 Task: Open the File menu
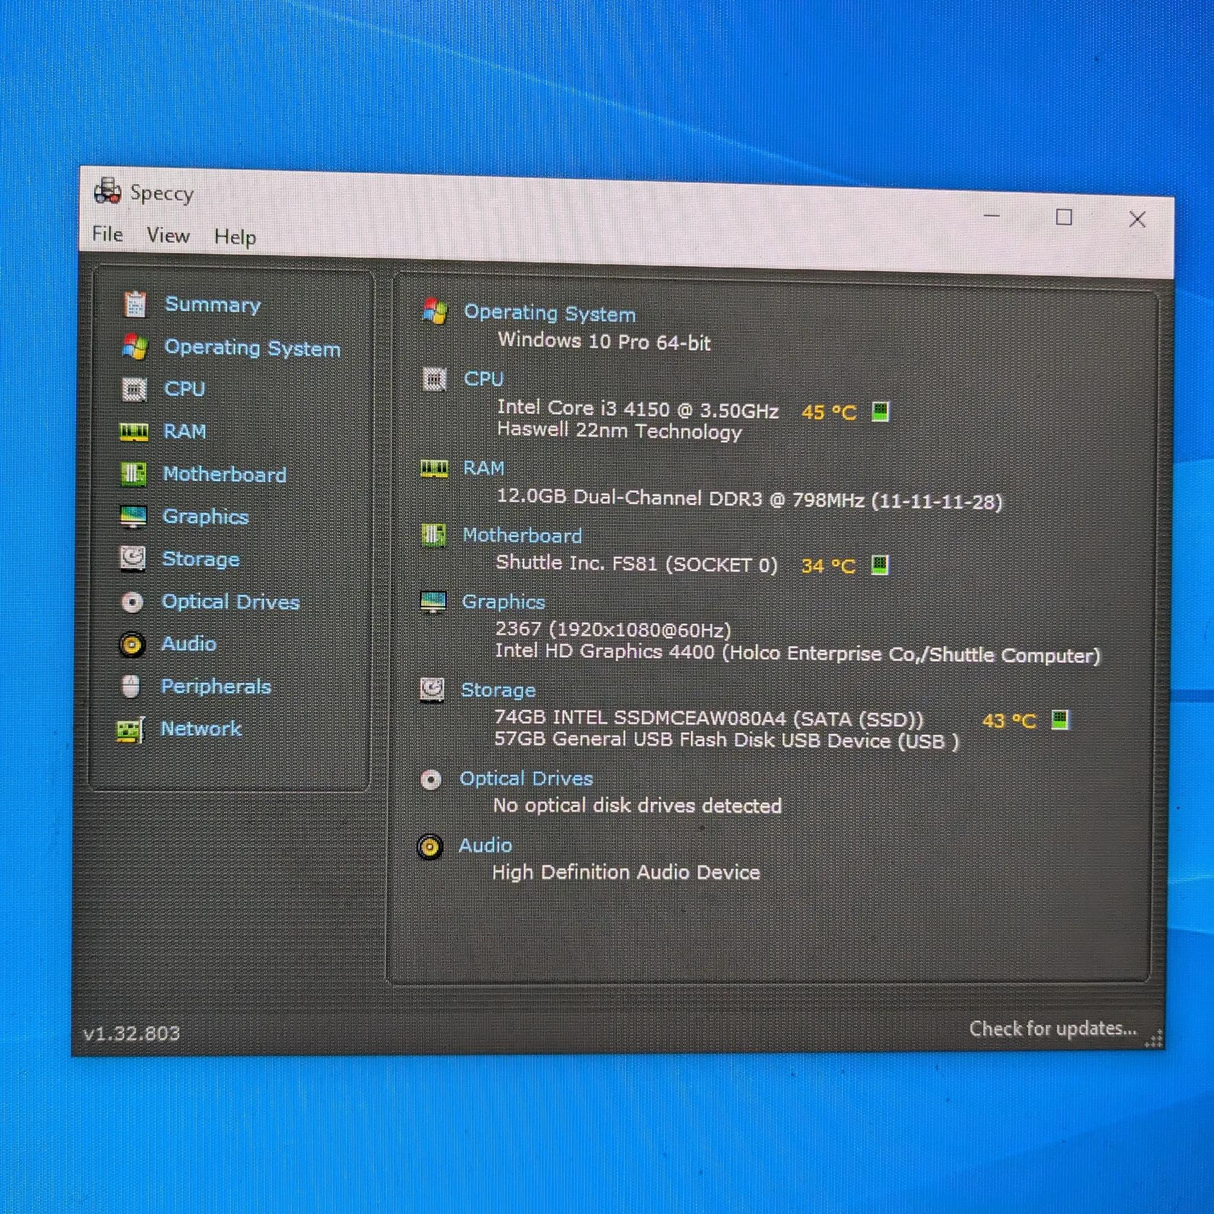107,234
